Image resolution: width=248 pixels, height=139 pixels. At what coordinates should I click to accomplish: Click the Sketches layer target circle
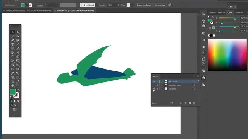pos(195,89)
